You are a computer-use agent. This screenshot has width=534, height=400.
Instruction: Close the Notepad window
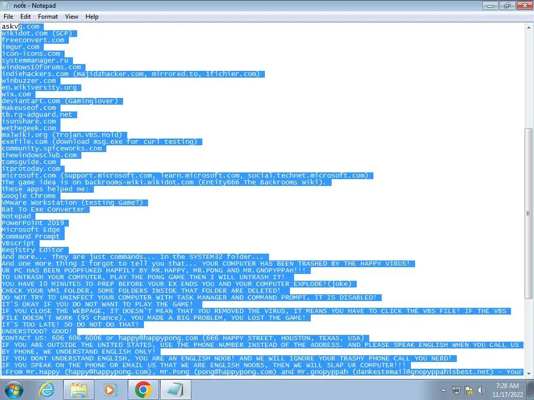click(525, 5)
